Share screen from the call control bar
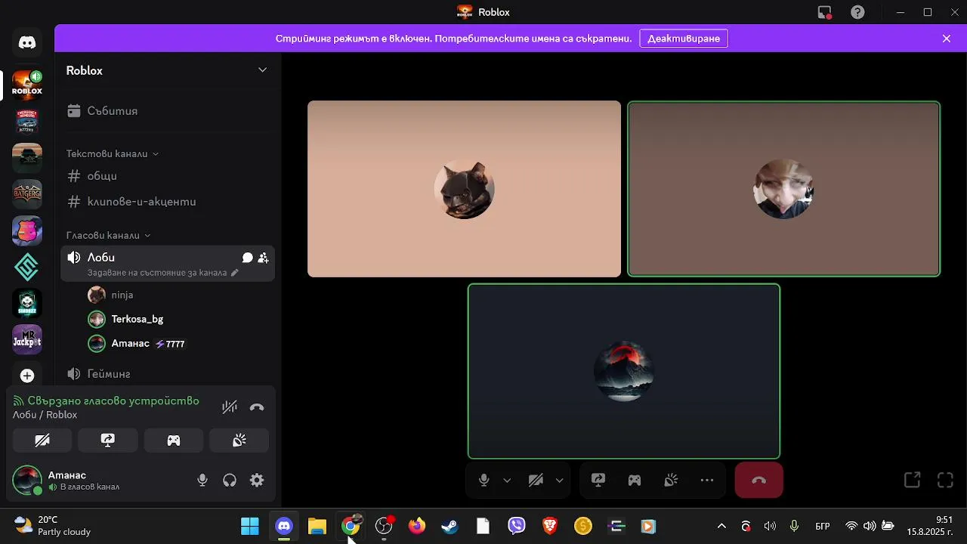This screenshot has height=544, width=967. click(x=598, y=480)
